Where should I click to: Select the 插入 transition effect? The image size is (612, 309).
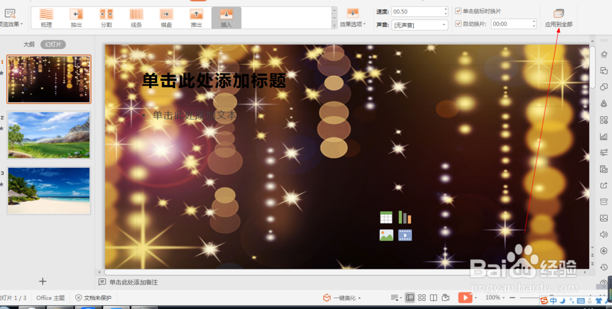click(226, 18)
